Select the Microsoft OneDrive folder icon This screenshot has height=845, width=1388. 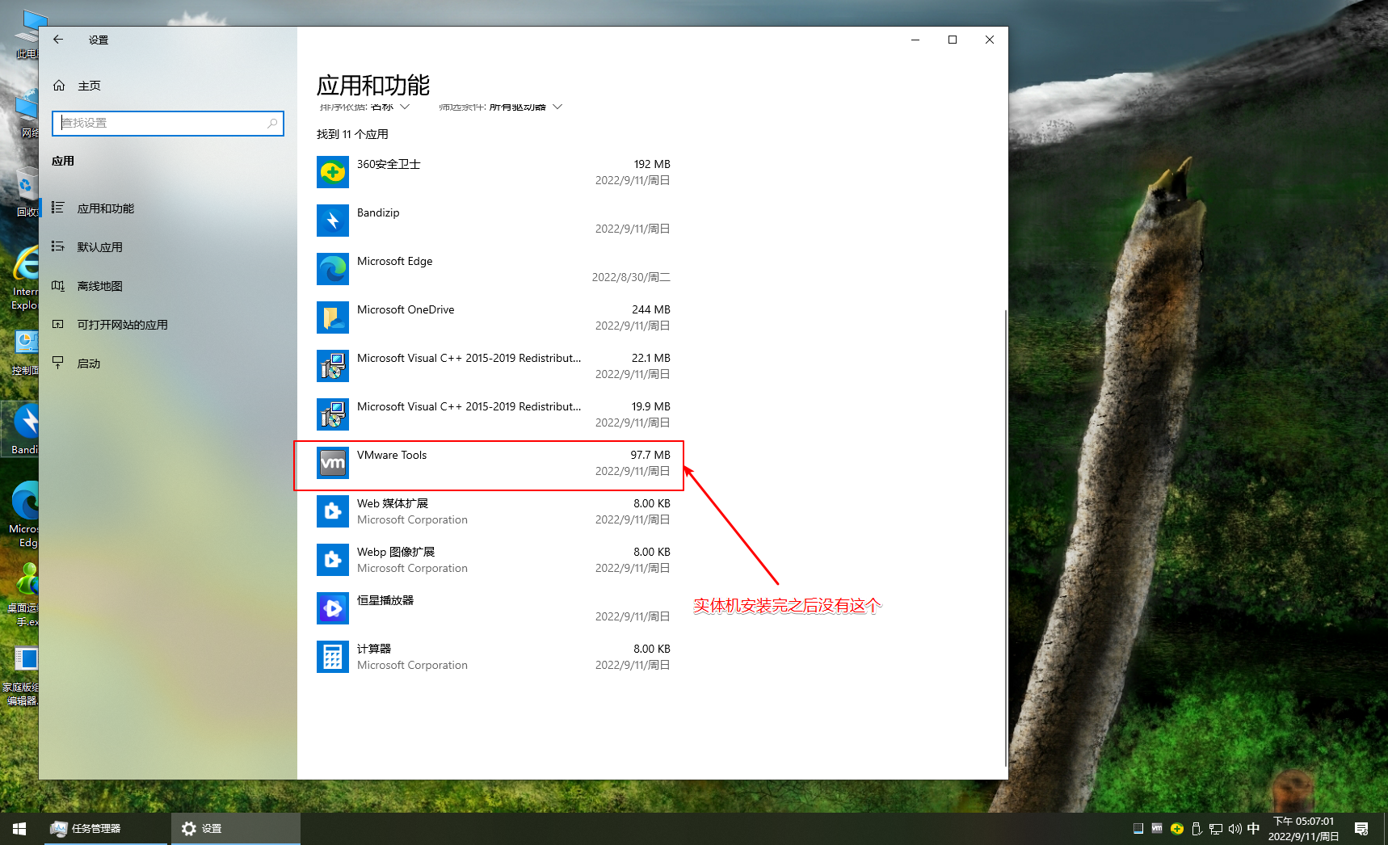click(332, 317)
